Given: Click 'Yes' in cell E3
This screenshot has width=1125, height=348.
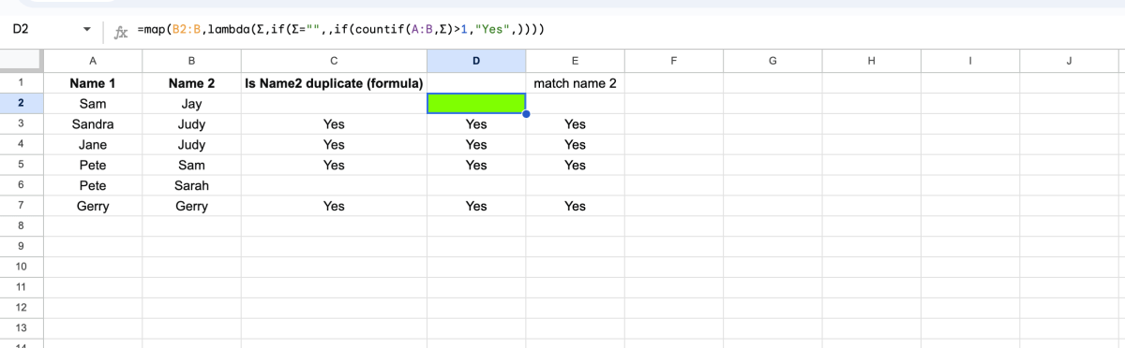Looking at the screenshot, I should tap(575, 124).
